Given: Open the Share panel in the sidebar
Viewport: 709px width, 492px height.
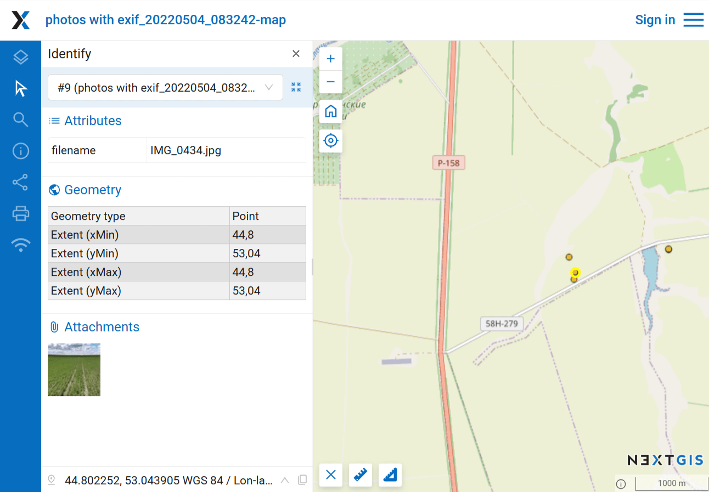Looking at the screenshot, I should coord(20,182).
